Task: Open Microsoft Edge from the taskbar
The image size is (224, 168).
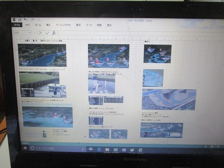Action: (x=99, y=149)
